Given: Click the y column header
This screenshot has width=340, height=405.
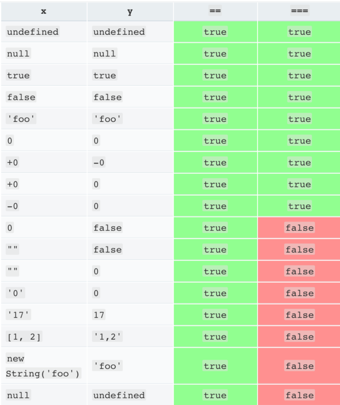Looking at the screenshot, I should (x=130, y=11).
